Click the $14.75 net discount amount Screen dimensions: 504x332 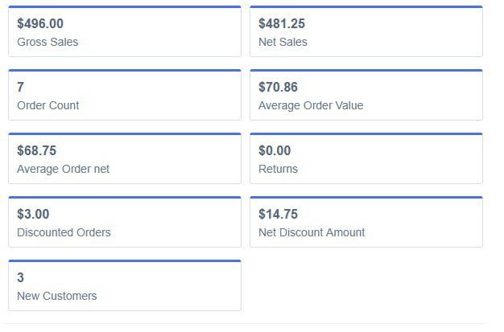point(278,215)
